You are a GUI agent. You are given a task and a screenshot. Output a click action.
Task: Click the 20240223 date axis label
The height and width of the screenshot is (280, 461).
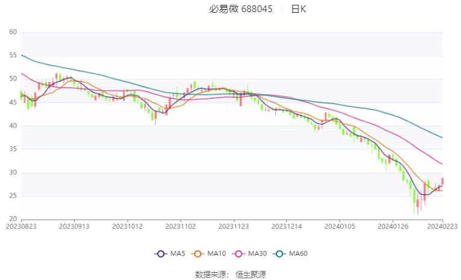click(x=442, y=226)
